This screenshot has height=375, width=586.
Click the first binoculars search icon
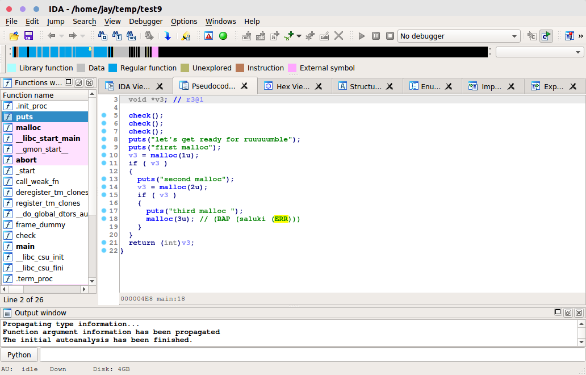(102, 36)
